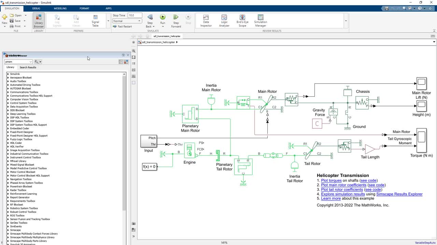437x245 pixels.
Task: Switch Library Browser to list view icon
Action: [121, 62]
